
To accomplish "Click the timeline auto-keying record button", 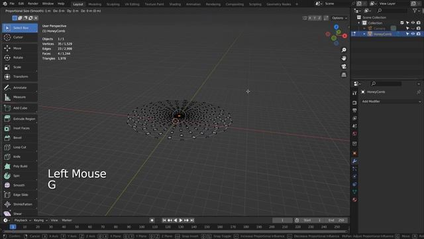I will [x=152, y=220].
